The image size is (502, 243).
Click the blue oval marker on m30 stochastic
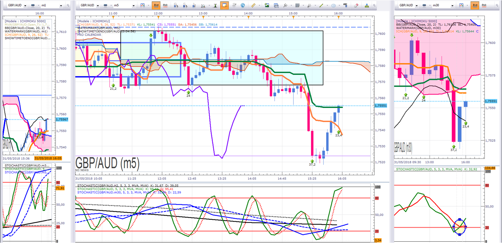(x=460, y=227)
